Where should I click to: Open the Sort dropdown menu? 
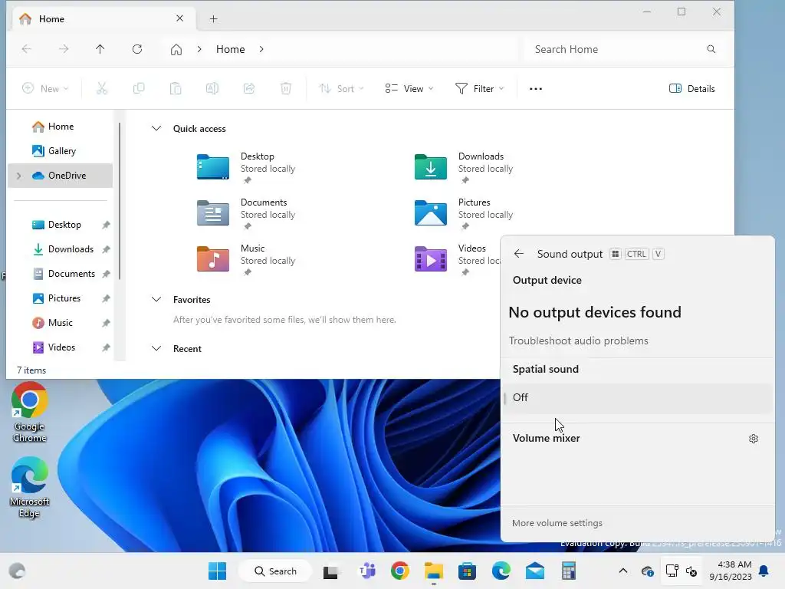tap(341, 89)
